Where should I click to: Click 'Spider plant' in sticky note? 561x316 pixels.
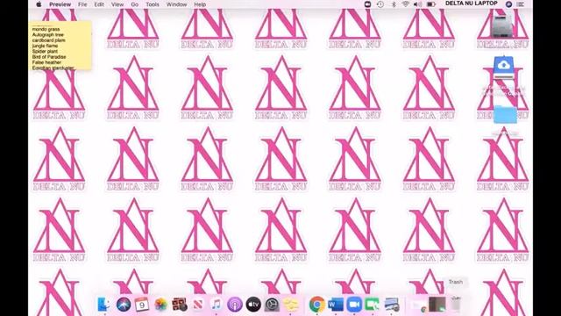tap(45, 51)
